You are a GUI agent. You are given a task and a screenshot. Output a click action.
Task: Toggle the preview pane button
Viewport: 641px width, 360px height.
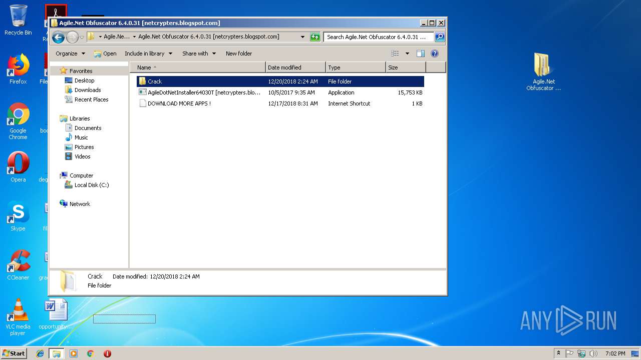(421, 53)
